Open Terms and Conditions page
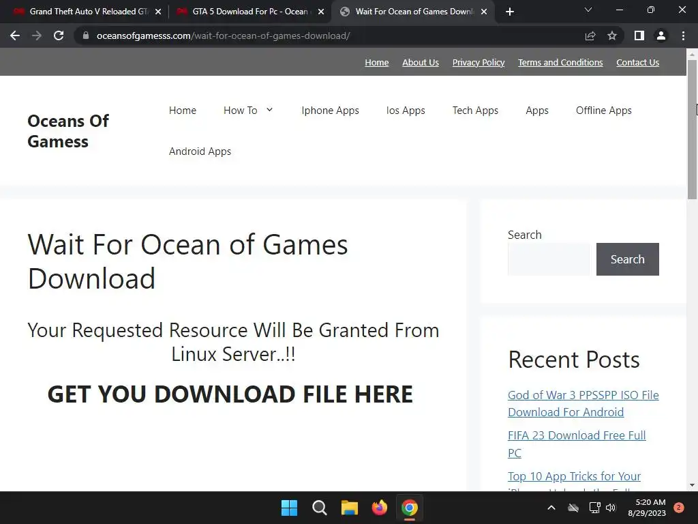 [560, 62]
